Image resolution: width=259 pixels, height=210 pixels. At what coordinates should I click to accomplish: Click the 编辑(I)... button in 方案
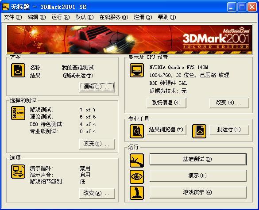pyautogui.click(x=97, y=87)
